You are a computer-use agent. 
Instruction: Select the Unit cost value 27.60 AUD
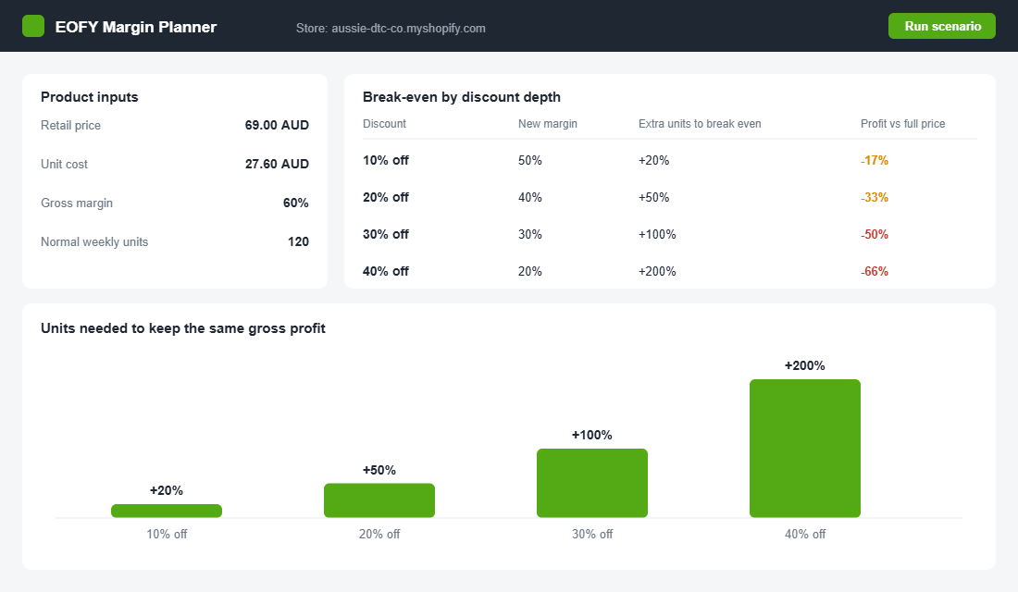click(277, 164)
